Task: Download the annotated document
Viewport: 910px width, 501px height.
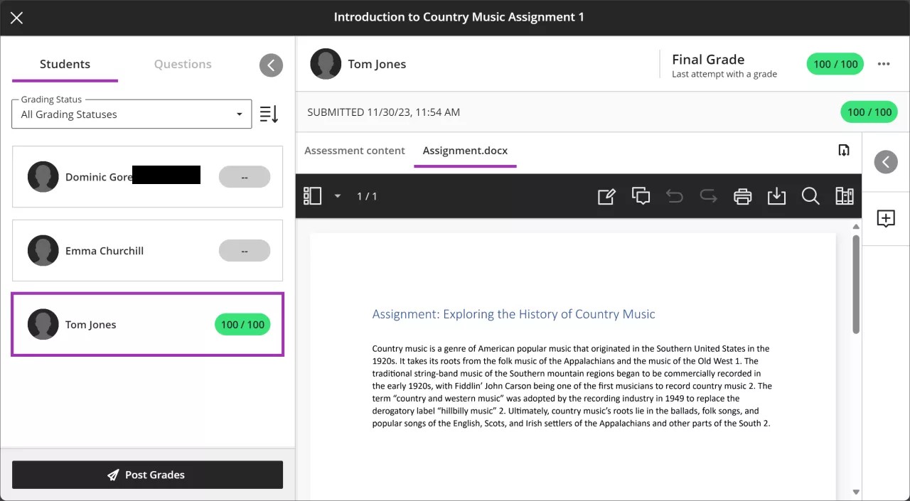Action: tap(776, 196)
